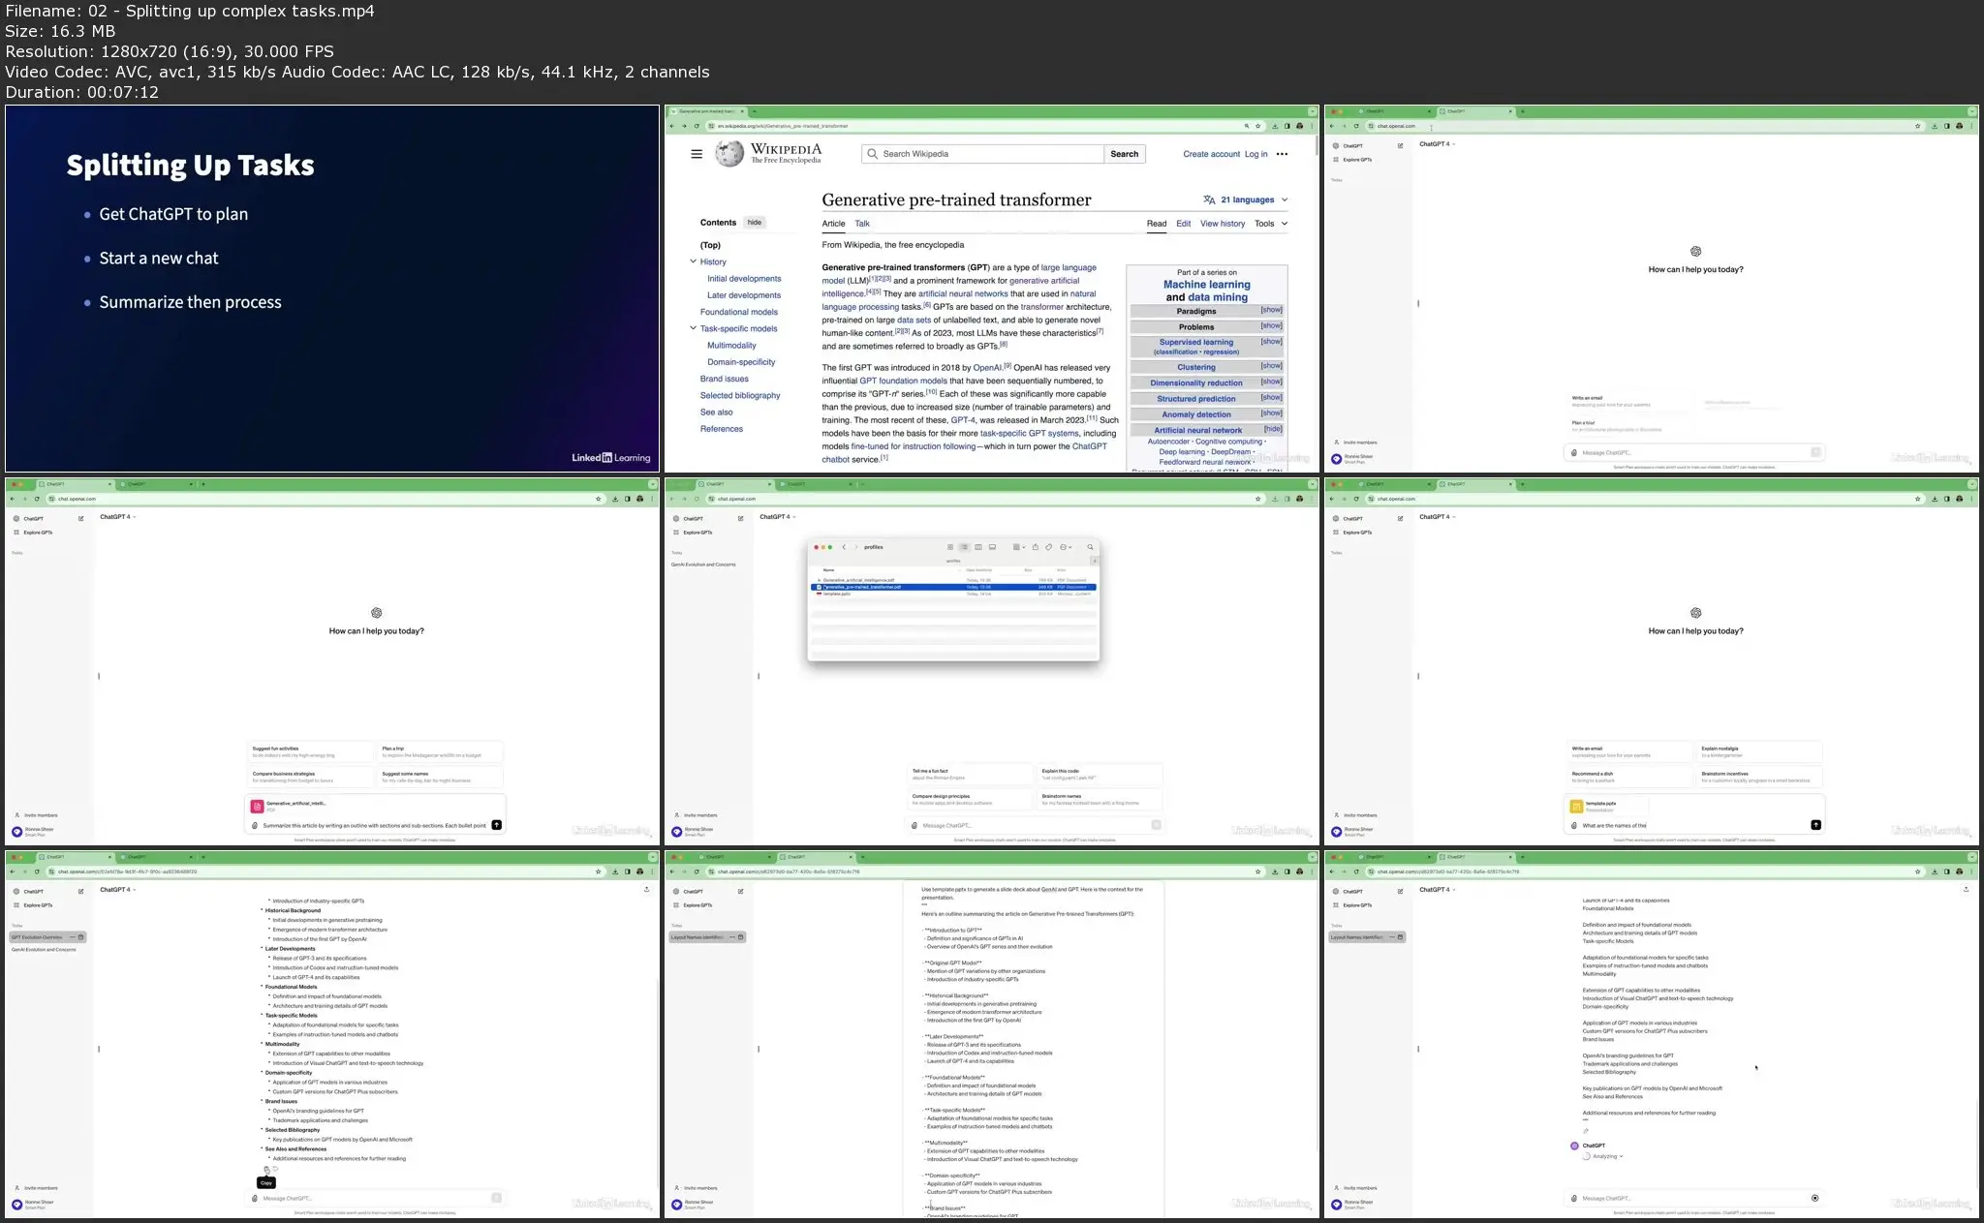Click the thumbs-down icon next to Copy
Screen dimensions: 1984x1223
click(x=275, y=1169)
